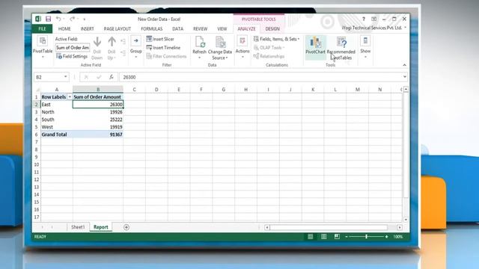This screenshot has height=269, width=479.
Task: Click the horizontal scrollbar right arrow
Action: click(x=400, y=227)
